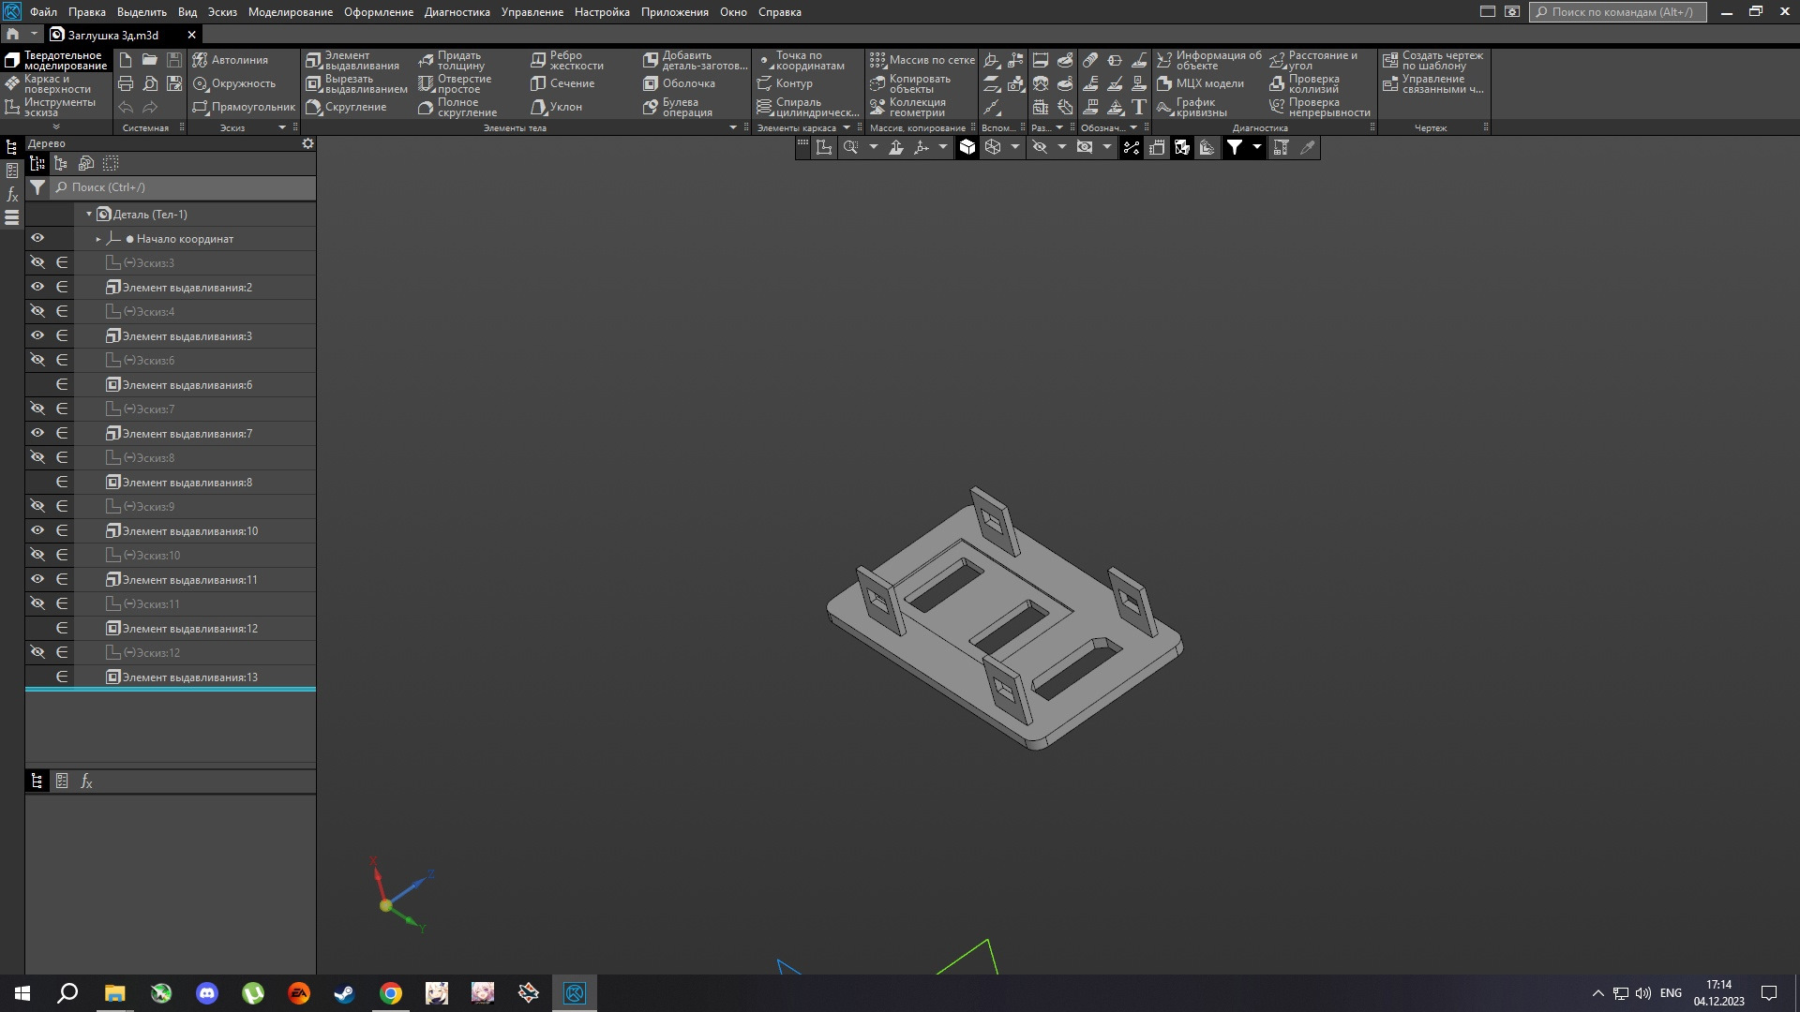Image resolution: width=1800 pixels, height=1012 pixels.
Task: Open tree panel settings gear
Action: (307, 143)
